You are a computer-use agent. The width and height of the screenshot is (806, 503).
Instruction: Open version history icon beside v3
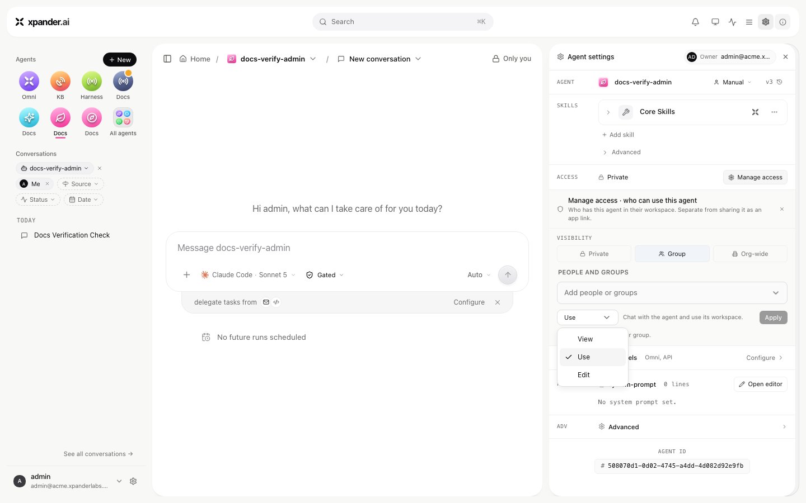coord(780,82)
